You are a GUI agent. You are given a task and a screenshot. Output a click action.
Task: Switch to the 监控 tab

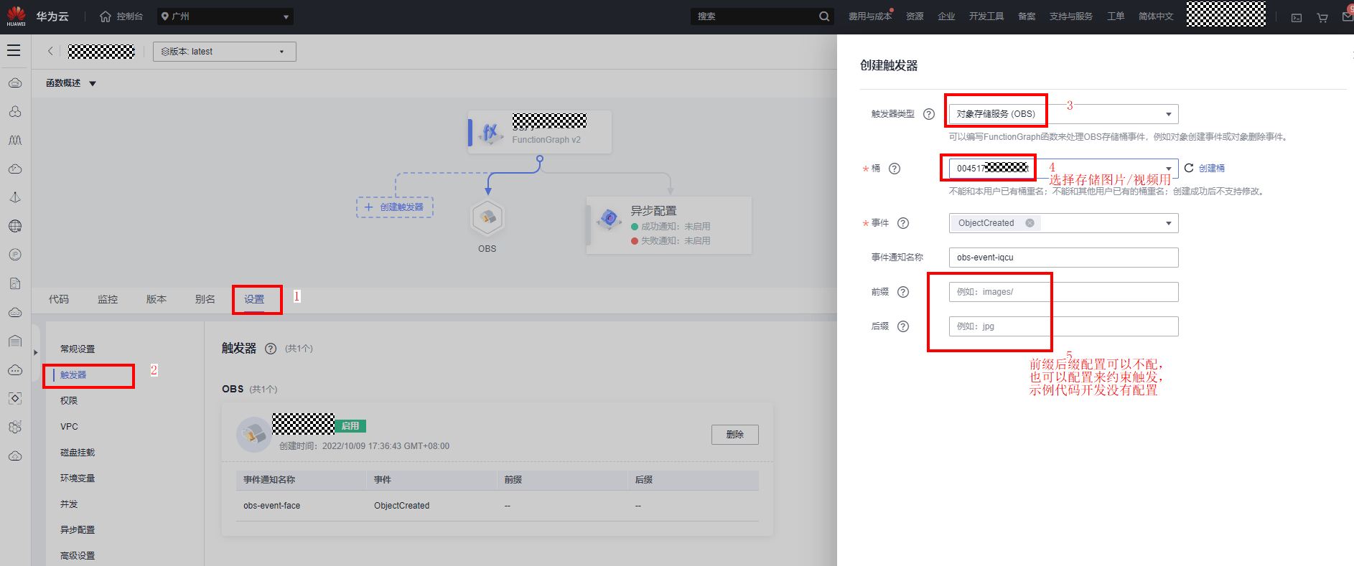coord(108,300)
